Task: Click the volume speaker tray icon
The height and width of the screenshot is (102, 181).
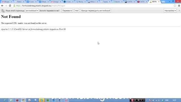Action: click(x=159, y=100)
